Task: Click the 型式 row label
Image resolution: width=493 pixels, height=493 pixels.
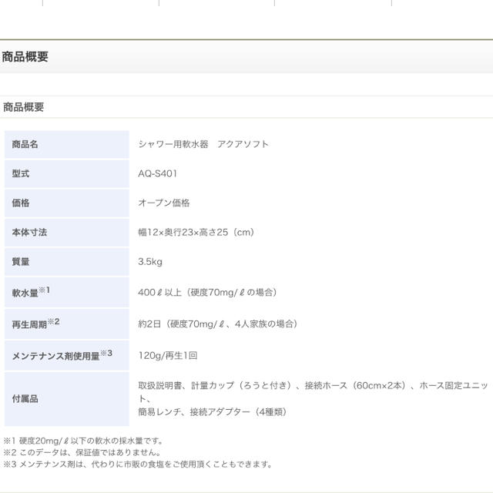Action: click(x=21, y=173)
